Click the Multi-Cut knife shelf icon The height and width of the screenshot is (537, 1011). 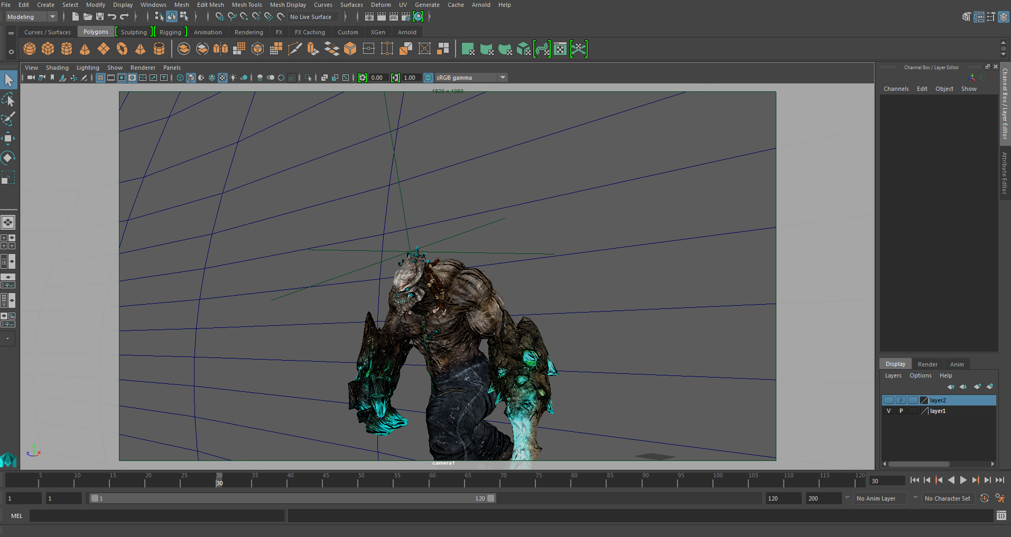(295, 49)
